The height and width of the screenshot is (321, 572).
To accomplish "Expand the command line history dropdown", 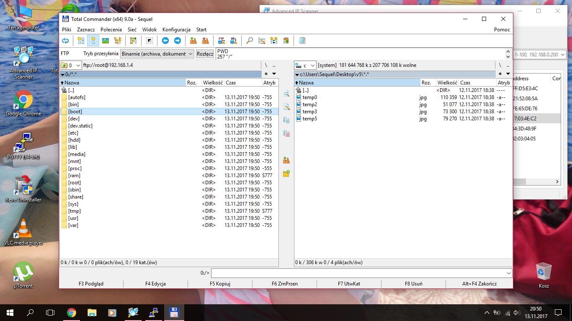I will click(508, 273).
